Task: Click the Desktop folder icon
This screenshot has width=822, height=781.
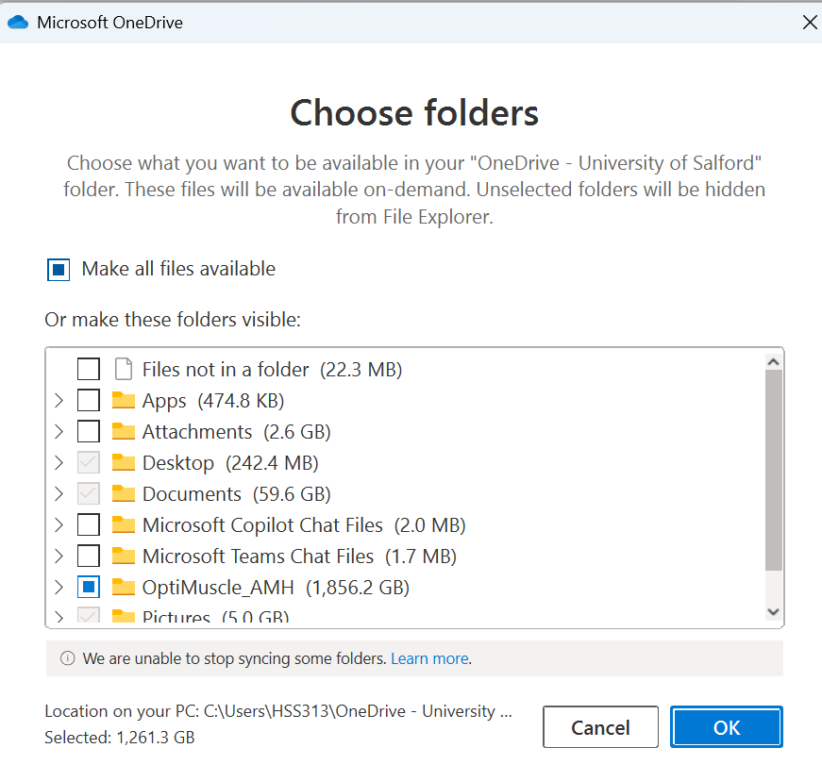Action: point(124,462)
